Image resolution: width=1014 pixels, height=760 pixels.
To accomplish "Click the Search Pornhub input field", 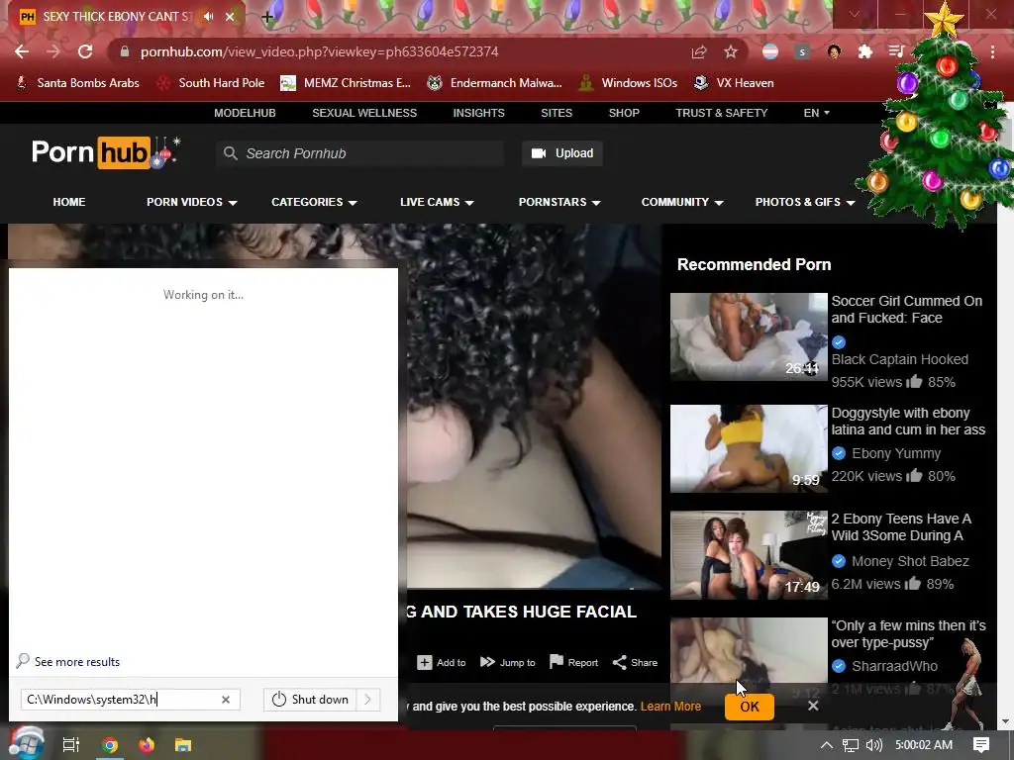I will 360,153.
